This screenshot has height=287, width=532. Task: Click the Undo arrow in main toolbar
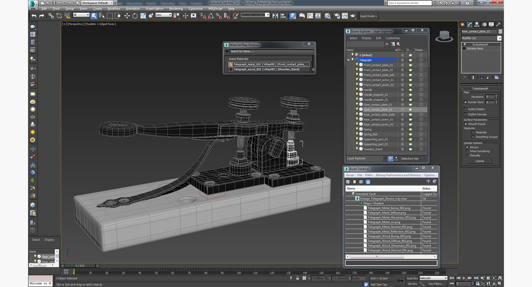[34, 15]
